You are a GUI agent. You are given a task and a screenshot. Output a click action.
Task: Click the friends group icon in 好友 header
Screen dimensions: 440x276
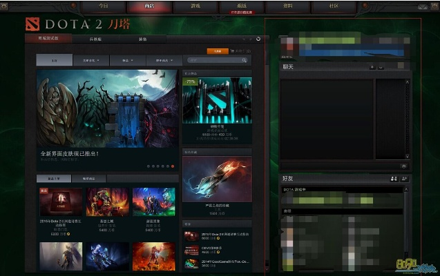point(393,179)
